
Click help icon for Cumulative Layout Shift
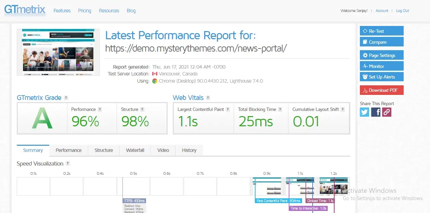pos(343,110)
